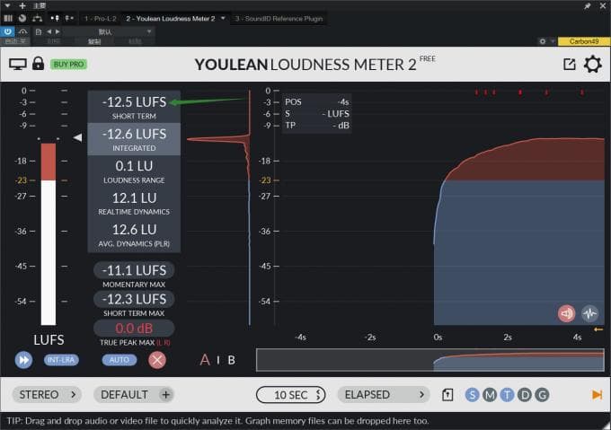611x430 pixels.
Task: Buy the PRO version
Action: [x=68, y=65]
